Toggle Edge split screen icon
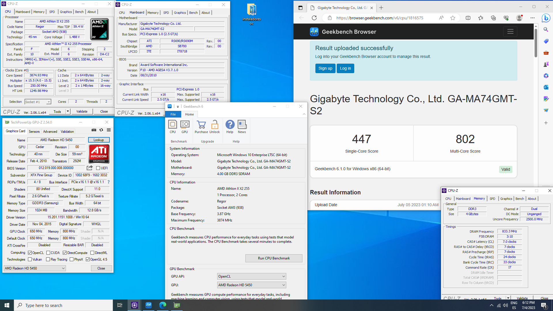The image size is (553, 311). [x=468, y=18]
